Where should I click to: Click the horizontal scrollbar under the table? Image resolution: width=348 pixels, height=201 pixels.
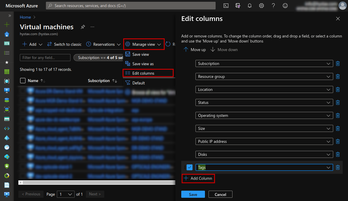coord(97,183)
